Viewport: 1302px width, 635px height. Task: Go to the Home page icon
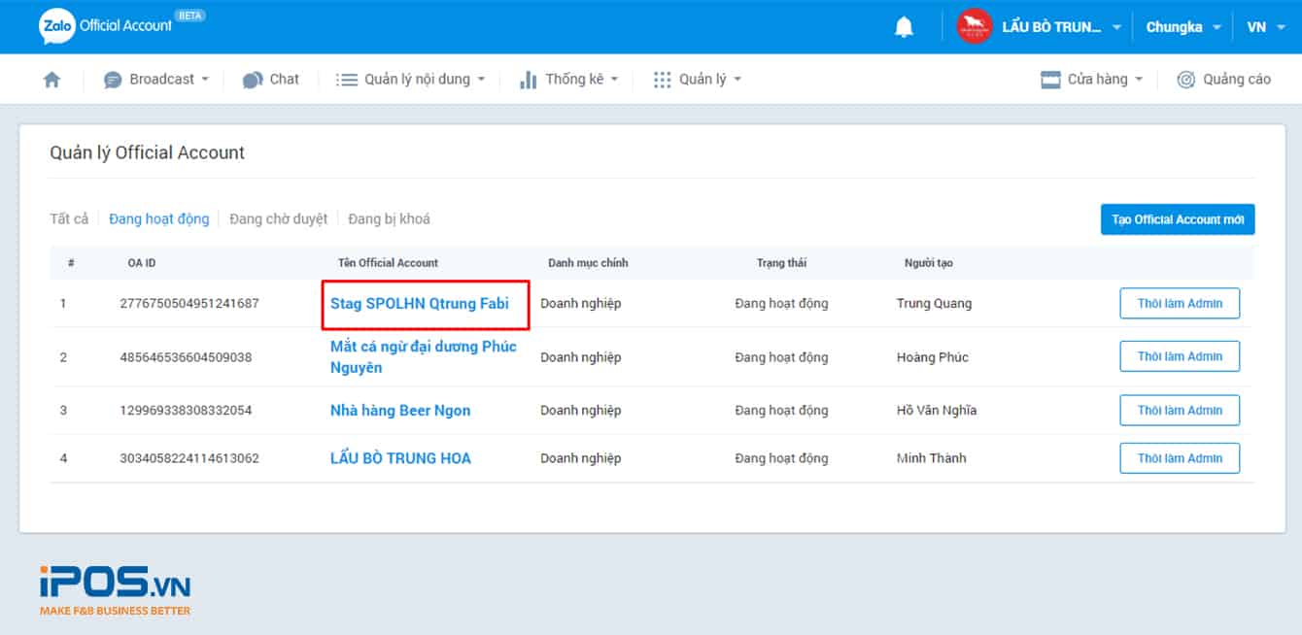click(51, 79)
